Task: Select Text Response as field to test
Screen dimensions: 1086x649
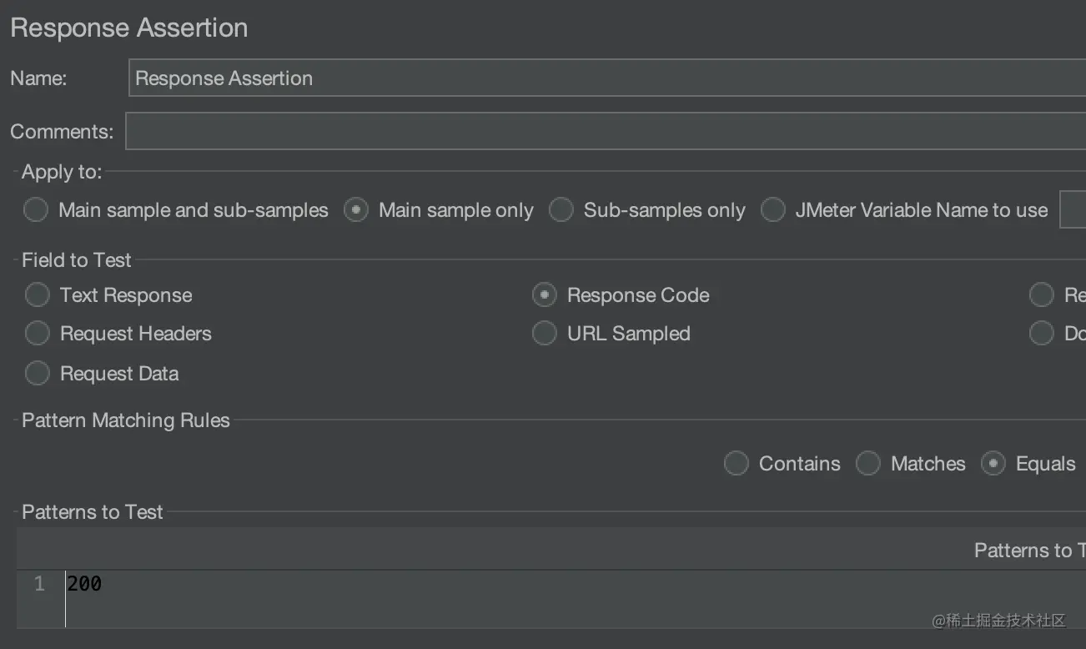Action: (38, 294)
